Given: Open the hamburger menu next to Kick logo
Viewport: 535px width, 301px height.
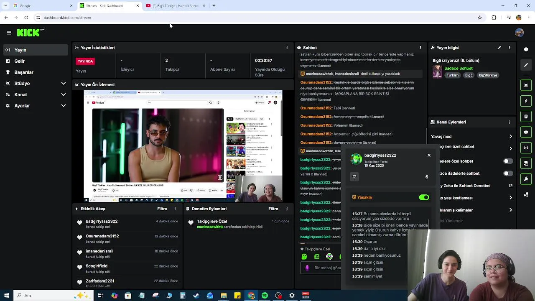Looking at the screenshot, I should point(9,33).
